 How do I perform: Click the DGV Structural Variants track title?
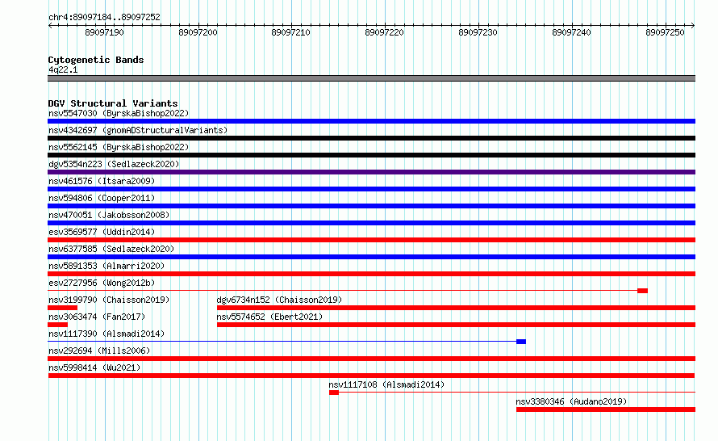tap(113, 103)
